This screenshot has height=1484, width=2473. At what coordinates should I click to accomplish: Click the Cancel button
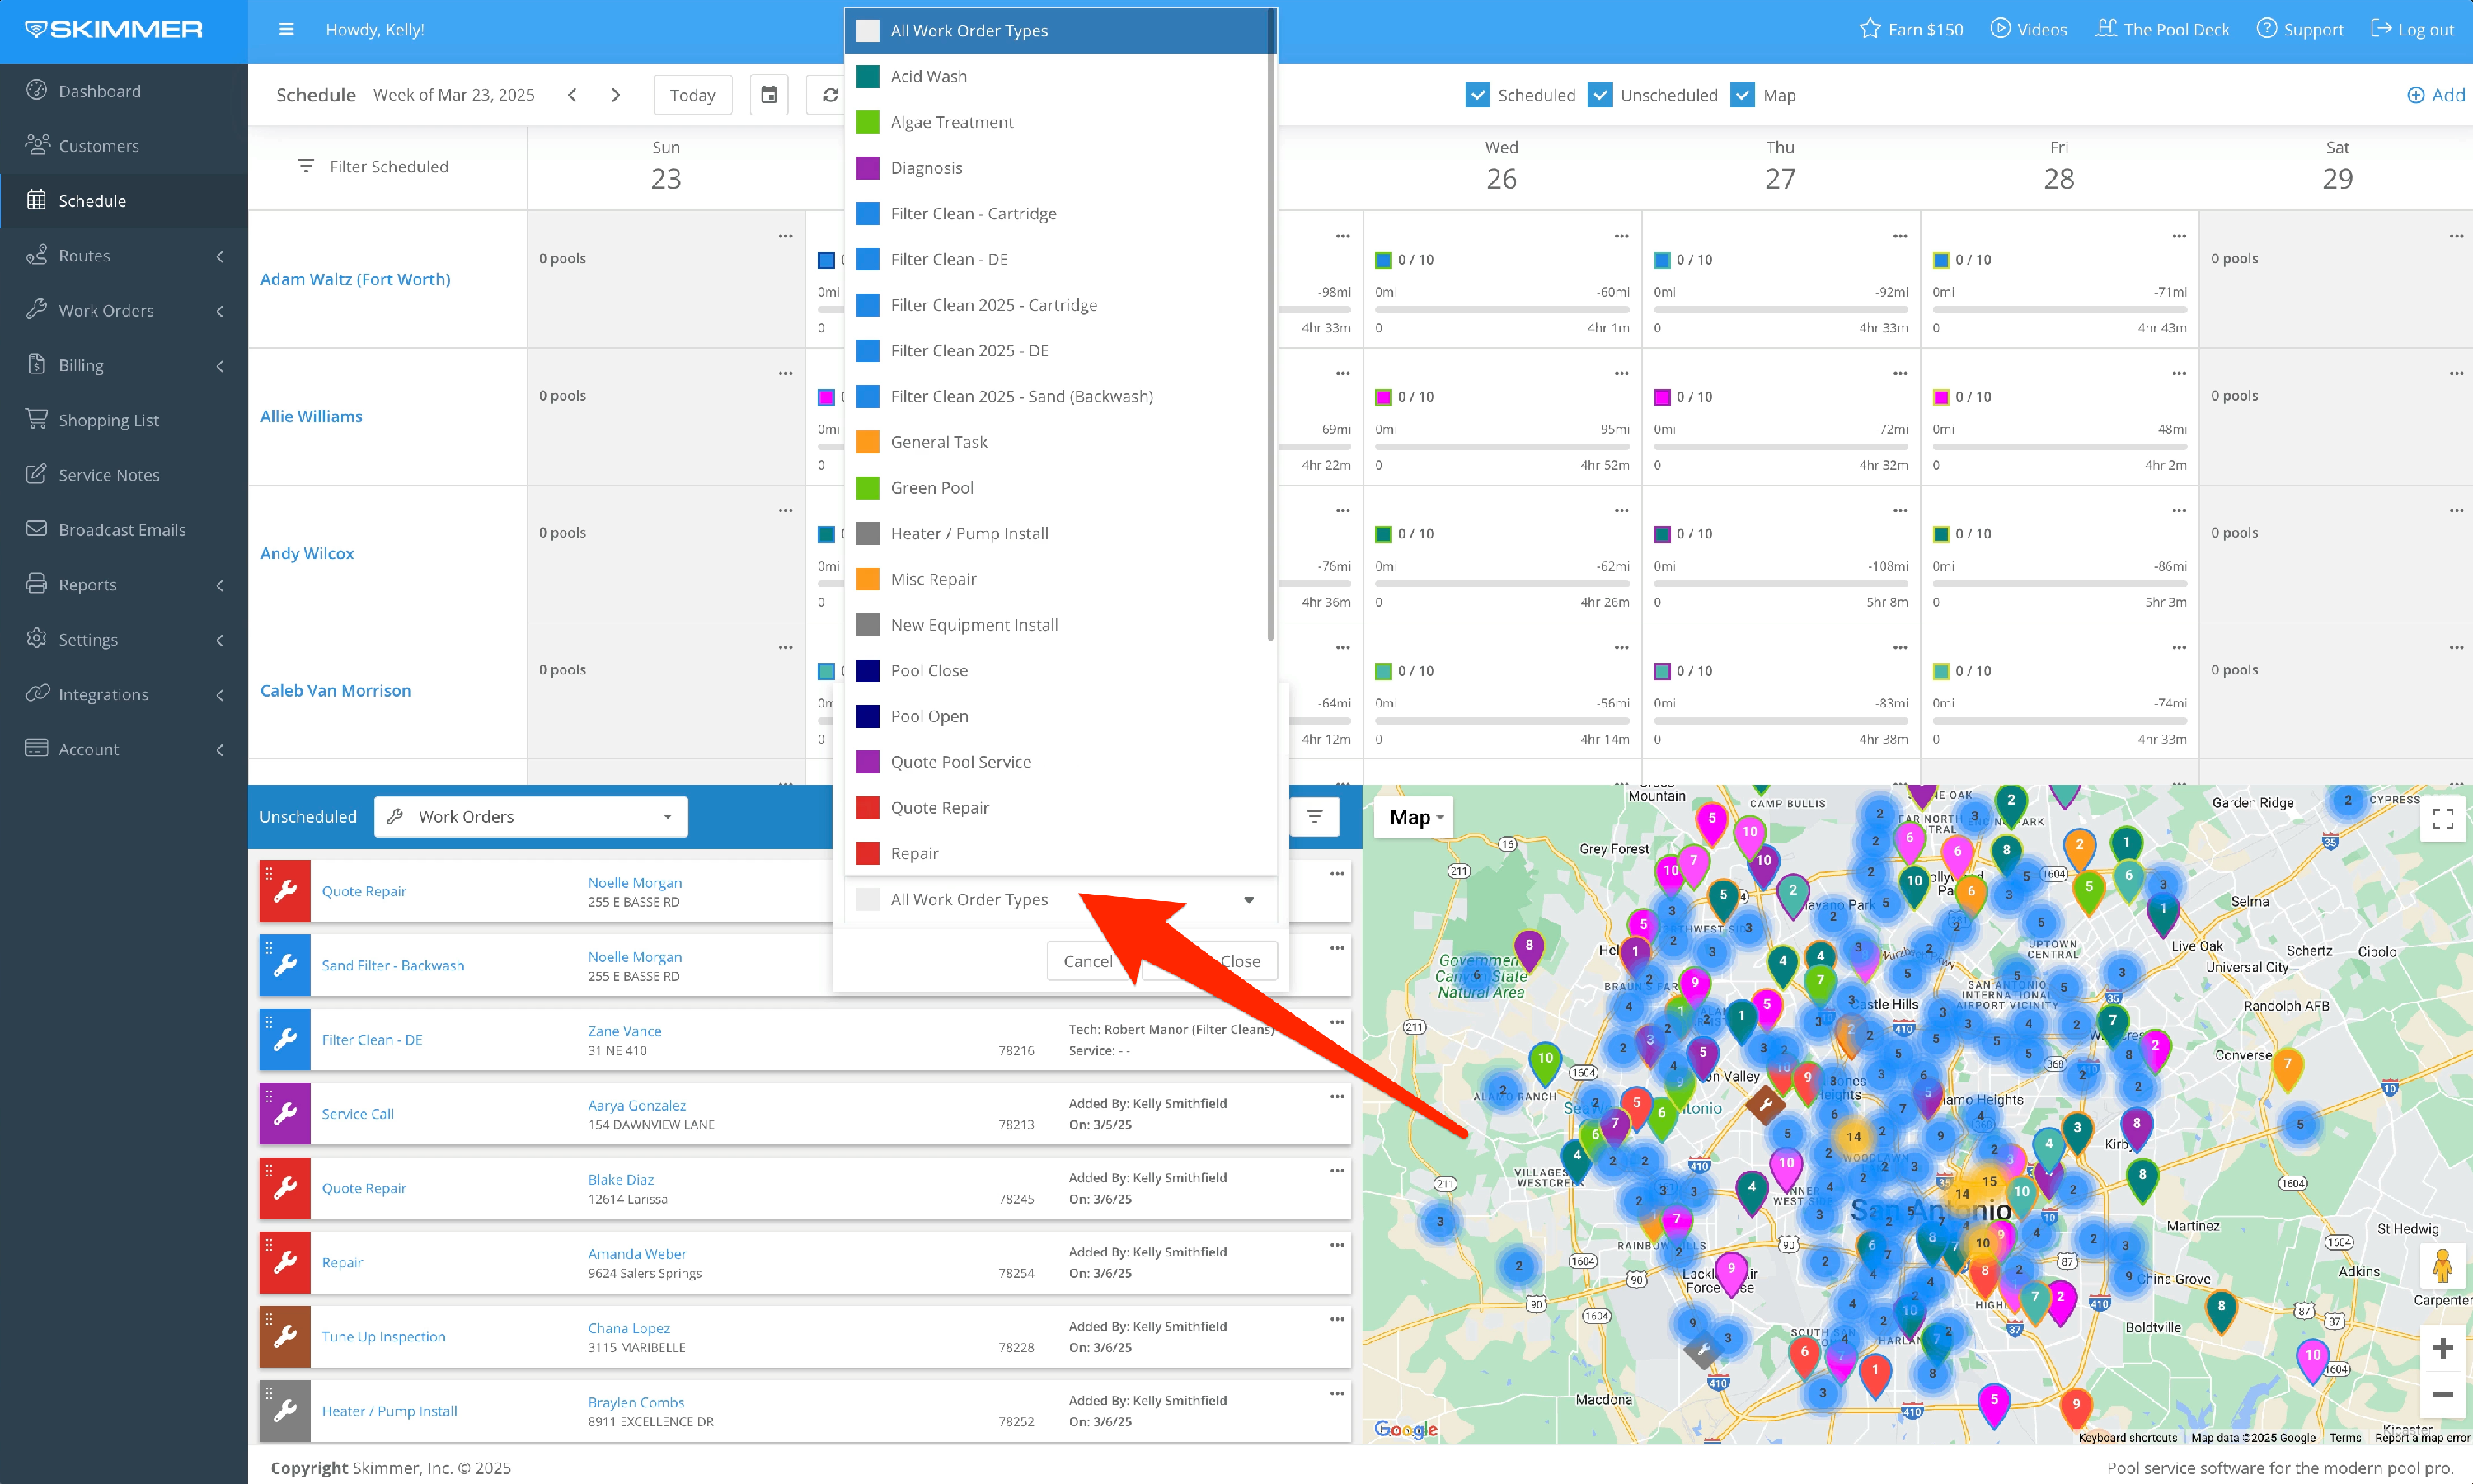pyautogui.click(x=1086, y=960)
